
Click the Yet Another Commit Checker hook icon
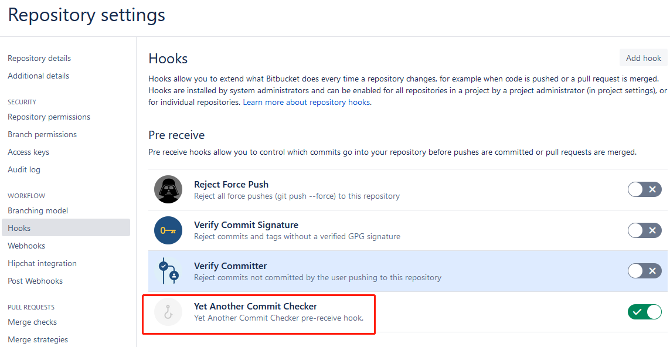point(168,312)
